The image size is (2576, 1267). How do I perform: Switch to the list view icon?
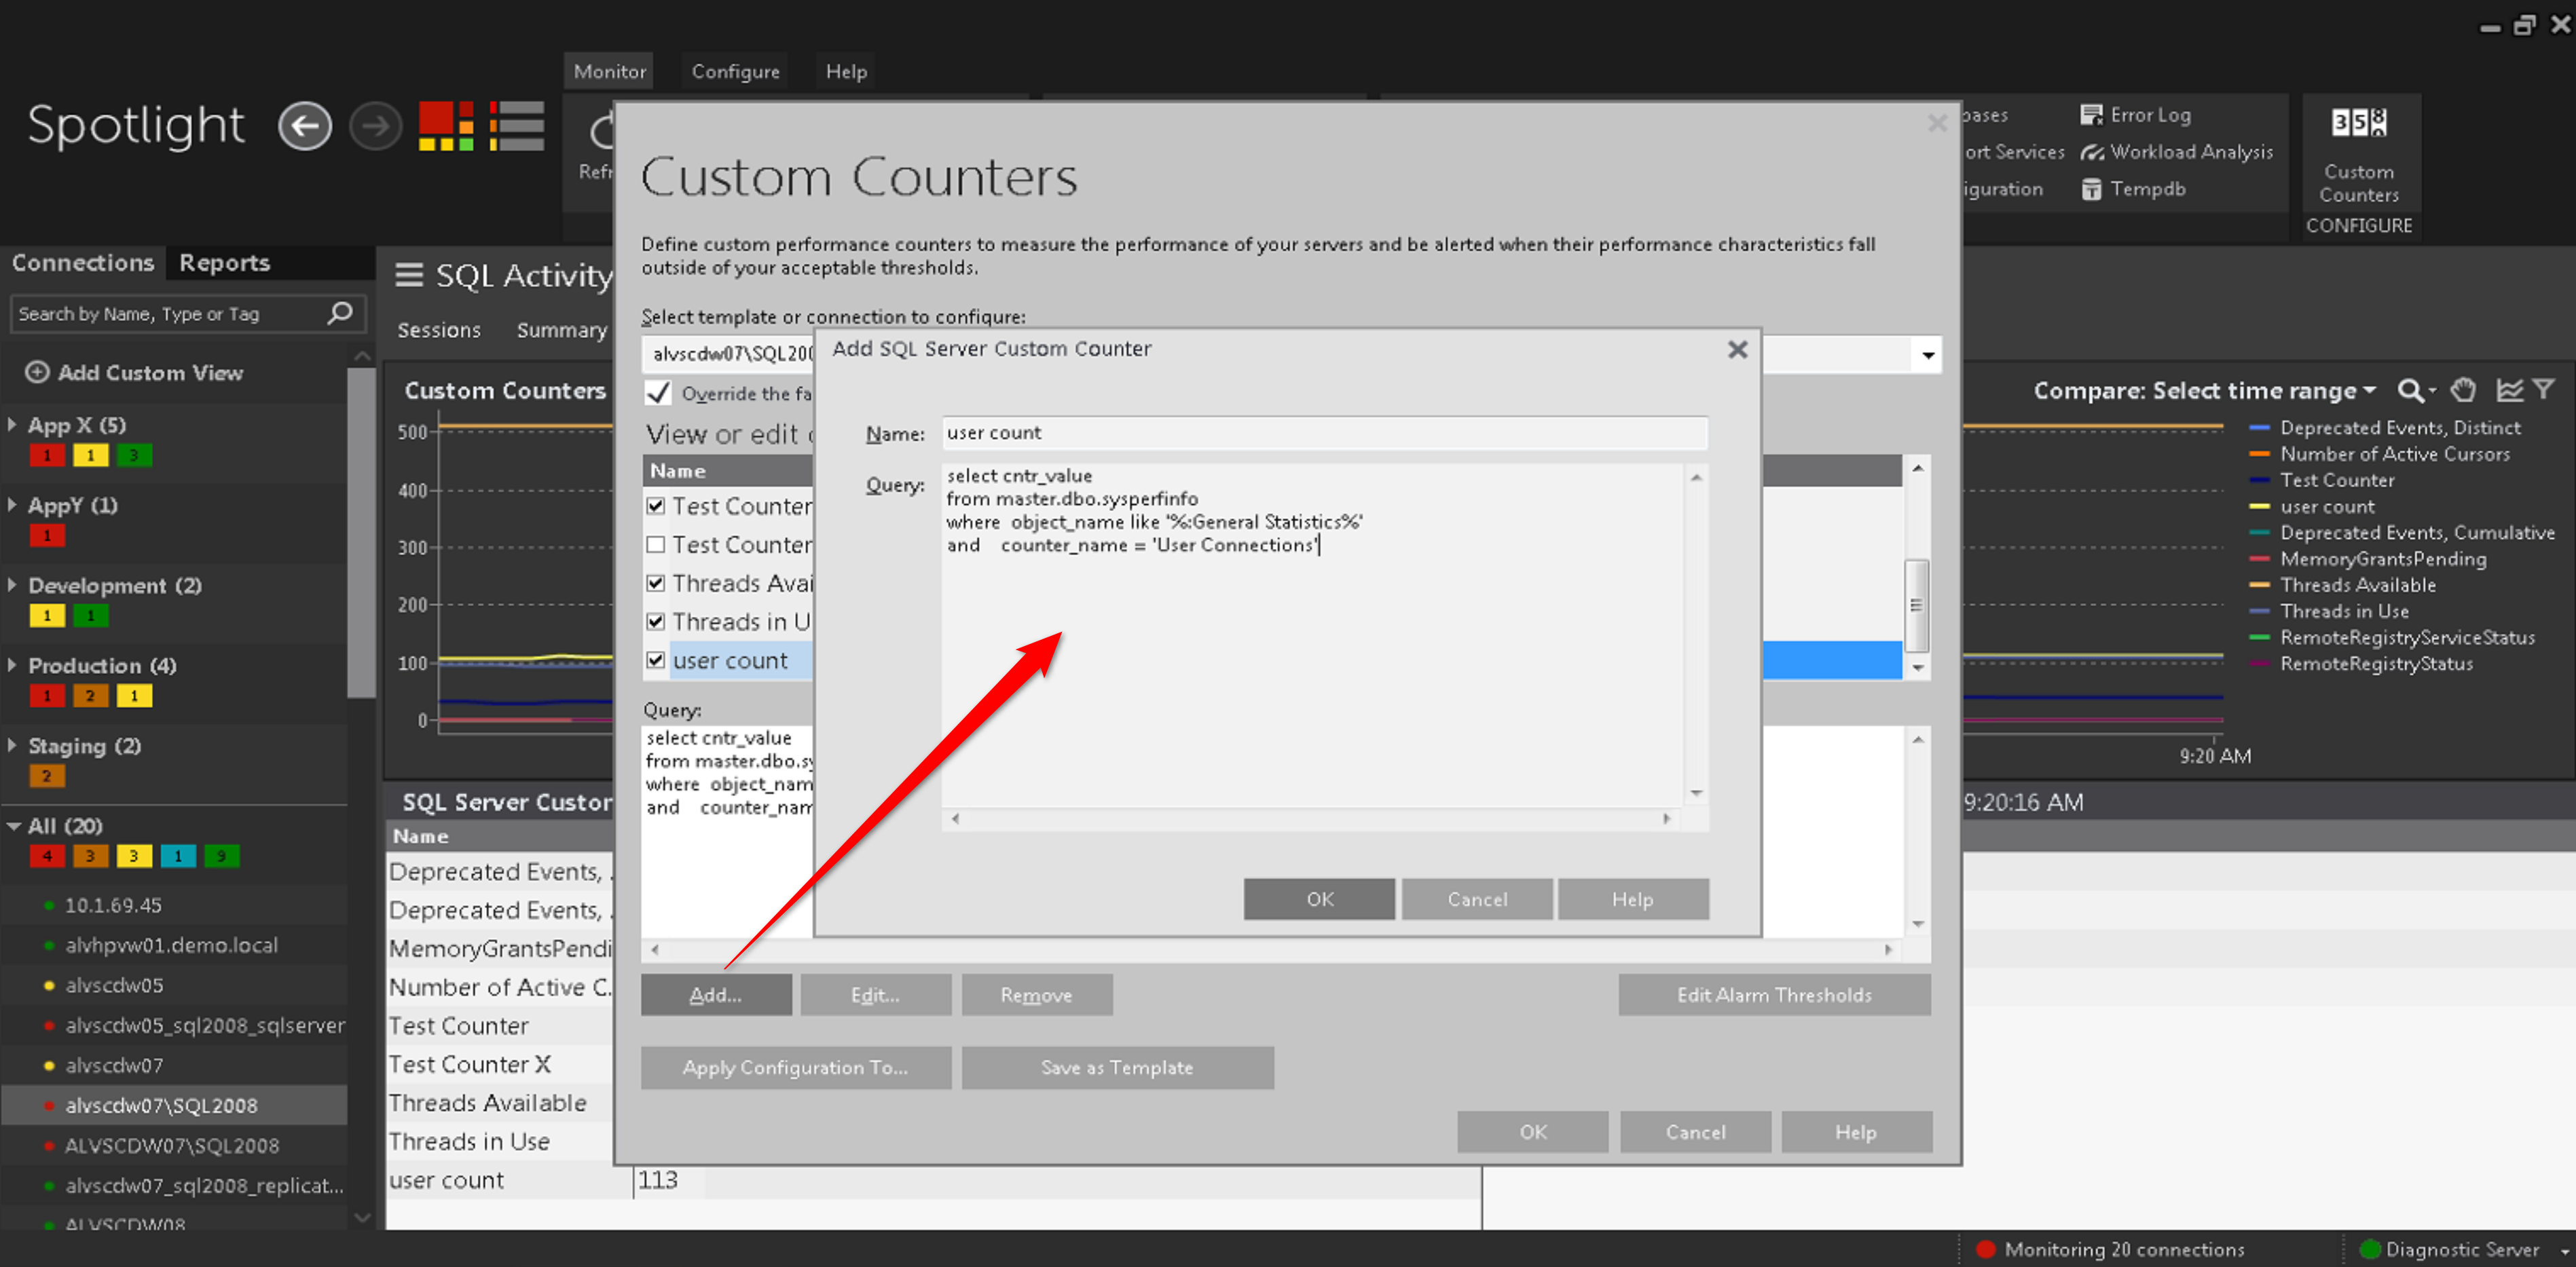pos(516,127)
